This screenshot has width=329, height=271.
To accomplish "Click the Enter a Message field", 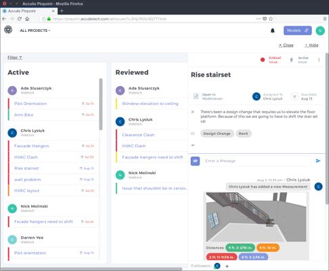I will pyautogui.click(x=257, y=161).
